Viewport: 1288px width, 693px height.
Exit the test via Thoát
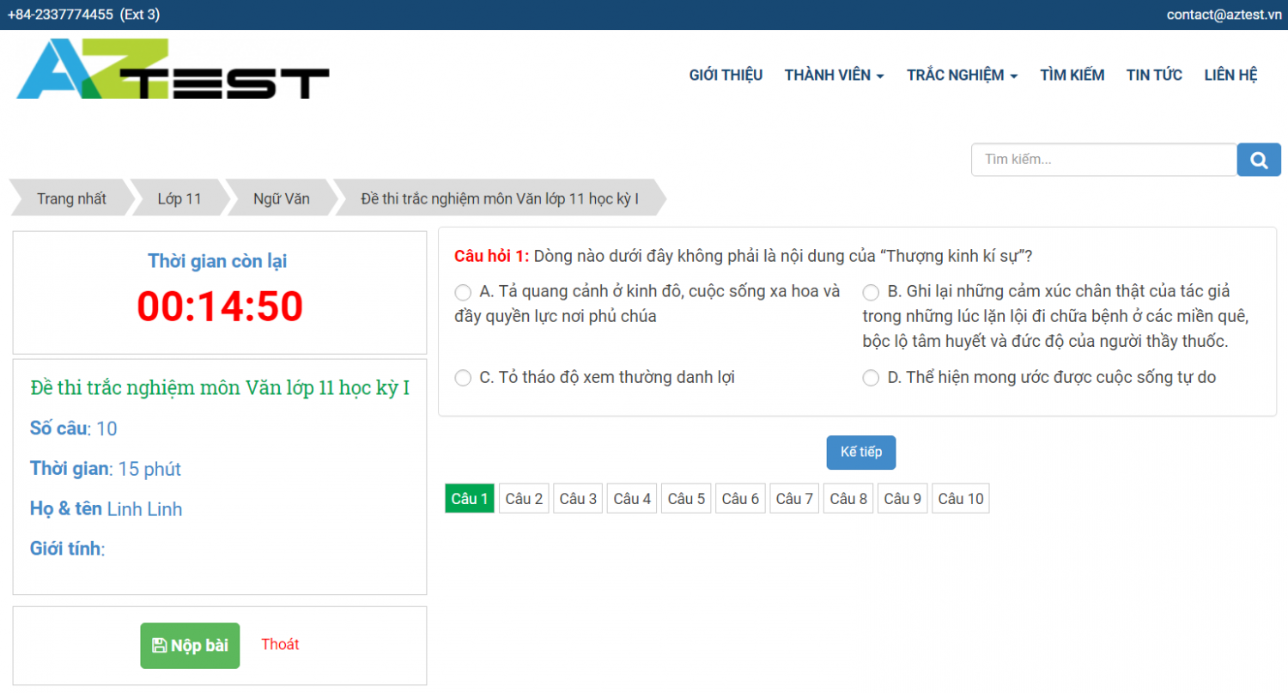[x=280, y=644]
